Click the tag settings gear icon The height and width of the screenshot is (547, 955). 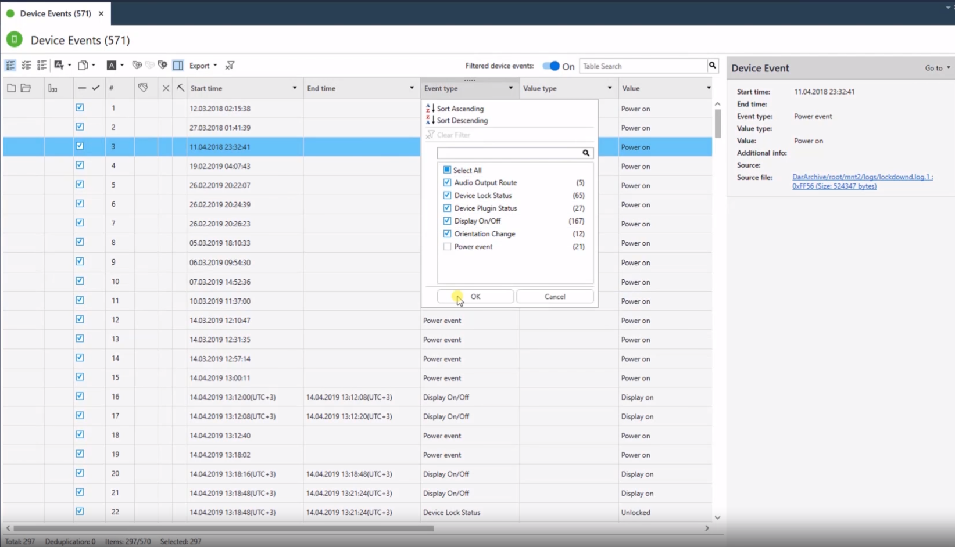(163, 65)
